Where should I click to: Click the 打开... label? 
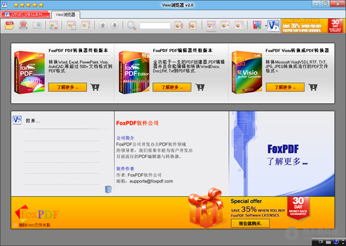[x=33, y=121]
